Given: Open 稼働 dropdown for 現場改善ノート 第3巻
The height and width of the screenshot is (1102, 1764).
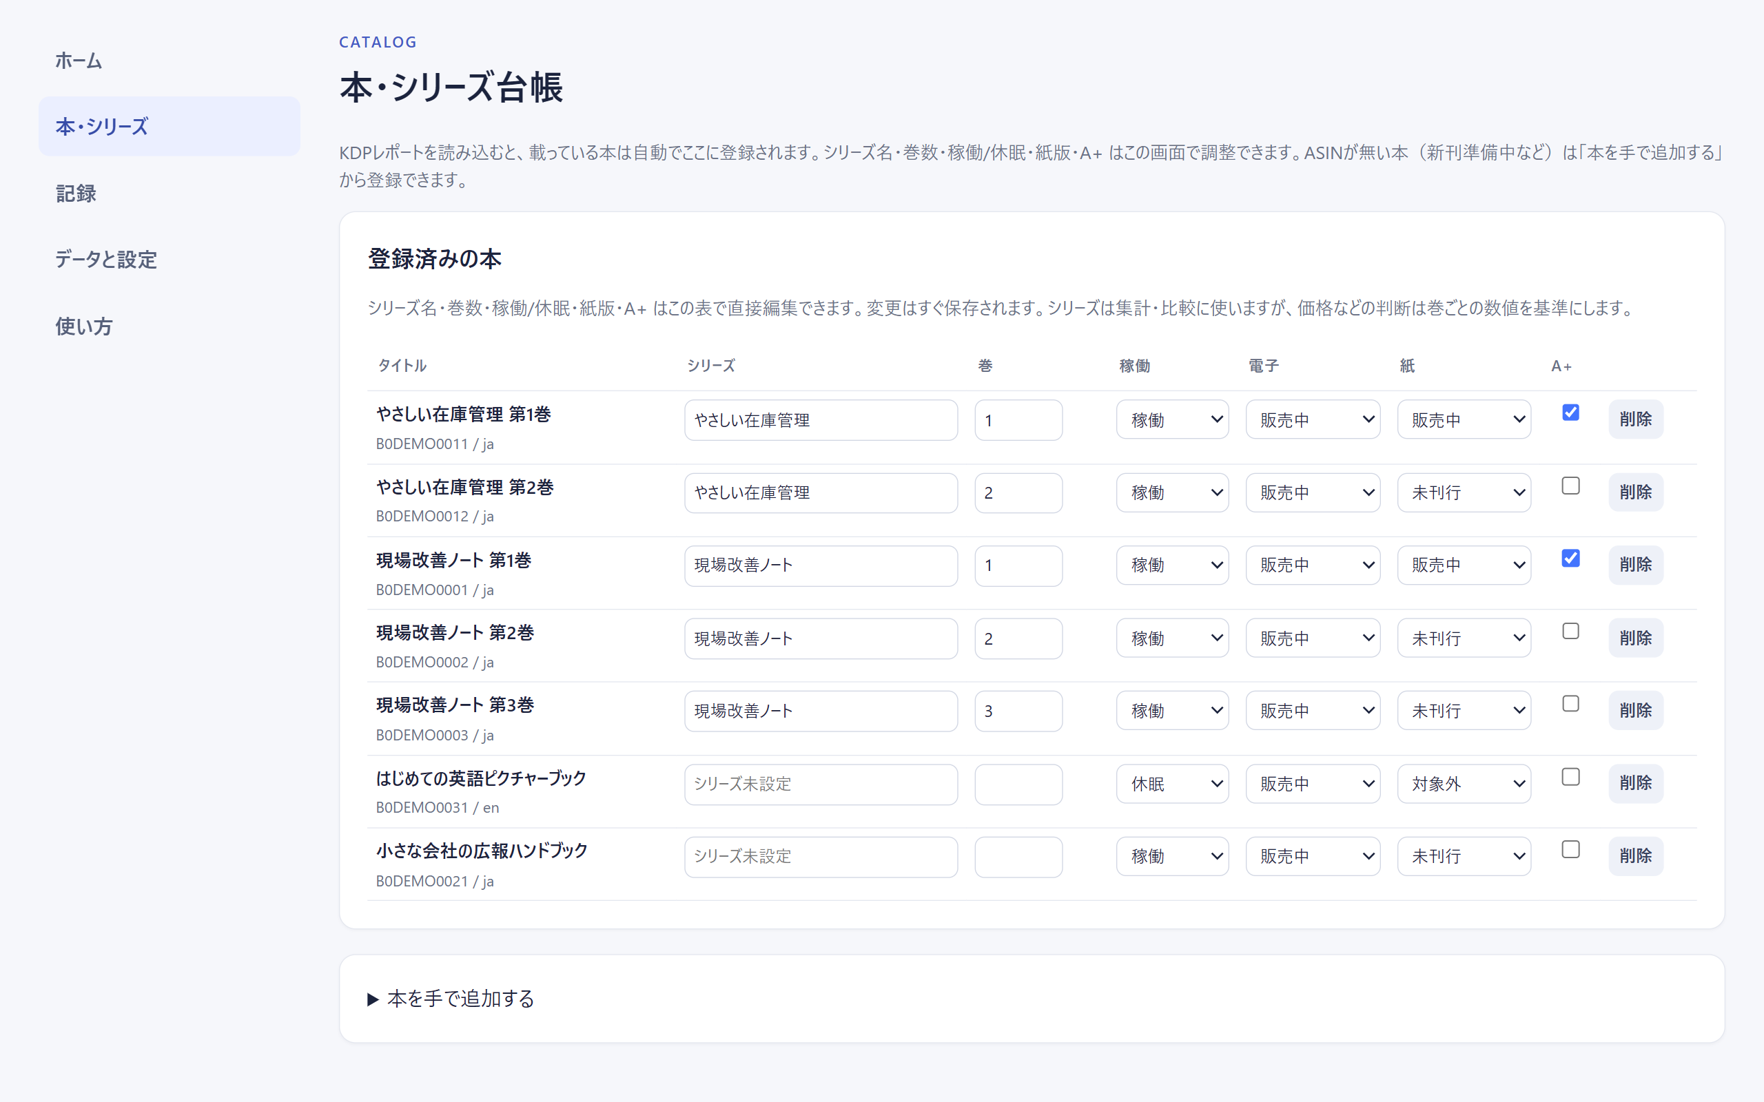Looking at the screenshot, I should [x=1172, y=711].
